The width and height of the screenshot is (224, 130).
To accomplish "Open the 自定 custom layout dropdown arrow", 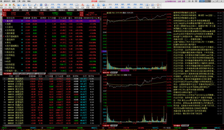I will pyautogui.click(x=149, y=5).
